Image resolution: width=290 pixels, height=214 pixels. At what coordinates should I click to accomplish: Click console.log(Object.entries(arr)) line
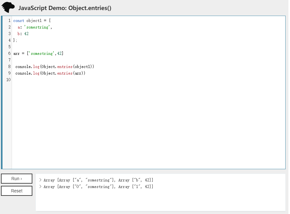[x=50, y=73]
